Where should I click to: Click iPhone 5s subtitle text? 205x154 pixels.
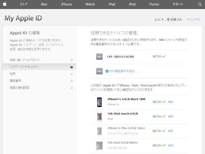(113, 104)
